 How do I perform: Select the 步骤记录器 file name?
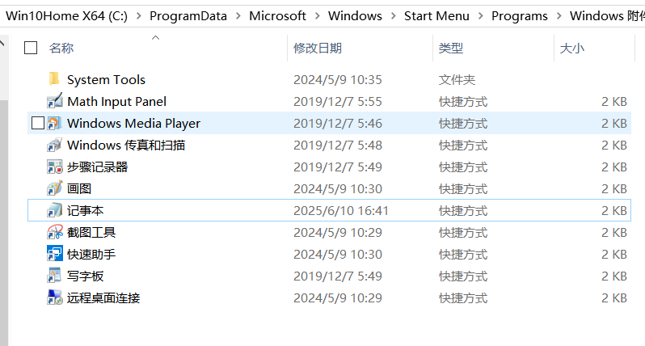click(x=98, y=167)
